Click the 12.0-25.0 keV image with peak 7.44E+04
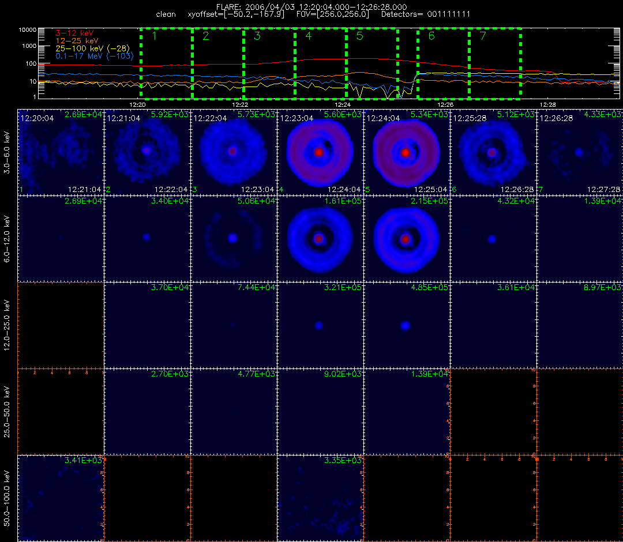 coord(234,325)
